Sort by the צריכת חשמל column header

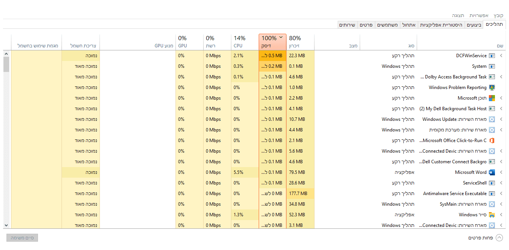tap(81, 42)
